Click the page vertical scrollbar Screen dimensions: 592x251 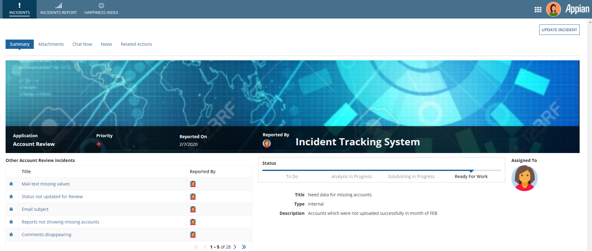(x=590, y=135)
